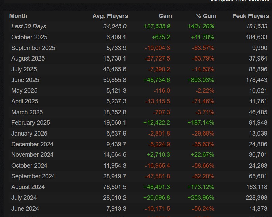Image resolution: width=272 pixels, height=217 pixels.
Task: Click percent gain +431.20%
Action: pos(201,26)
